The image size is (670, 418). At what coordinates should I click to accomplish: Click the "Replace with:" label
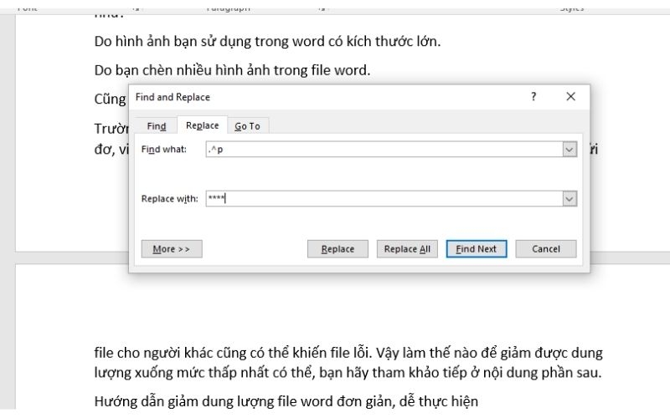pyautogui.click(x=170, y=199)
